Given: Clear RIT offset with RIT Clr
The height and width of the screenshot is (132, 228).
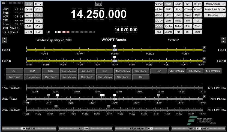Looking at the screenshot, I should pos(198,4).
